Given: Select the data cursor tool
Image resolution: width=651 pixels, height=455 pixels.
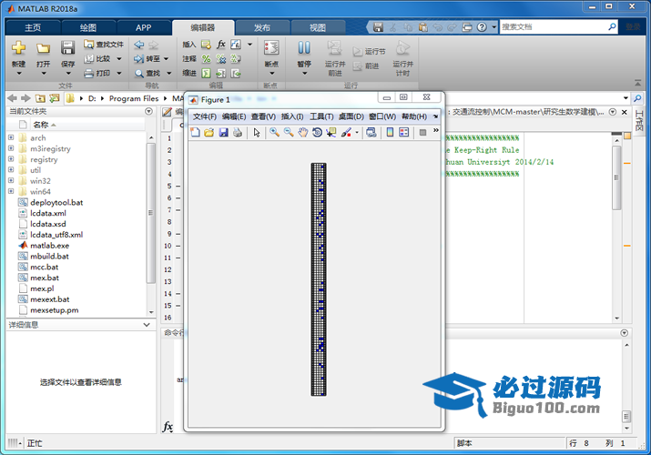Looking at the screenshot, I should (x=331, y=133).
